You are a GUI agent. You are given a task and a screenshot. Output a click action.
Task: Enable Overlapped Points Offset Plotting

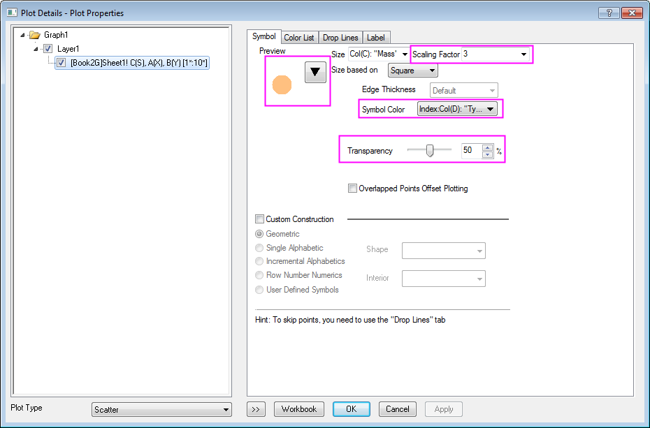click(x=352, y=189)
